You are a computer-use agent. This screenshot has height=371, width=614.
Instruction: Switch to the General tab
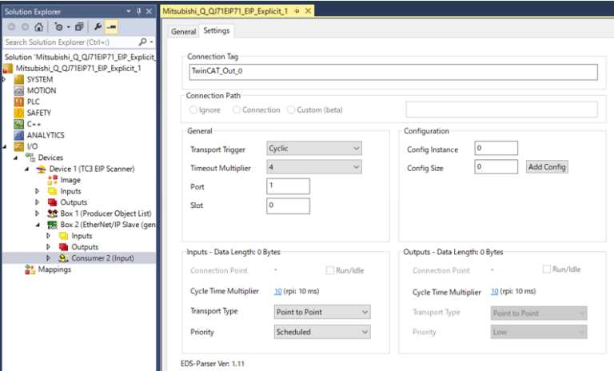point(183,31)
